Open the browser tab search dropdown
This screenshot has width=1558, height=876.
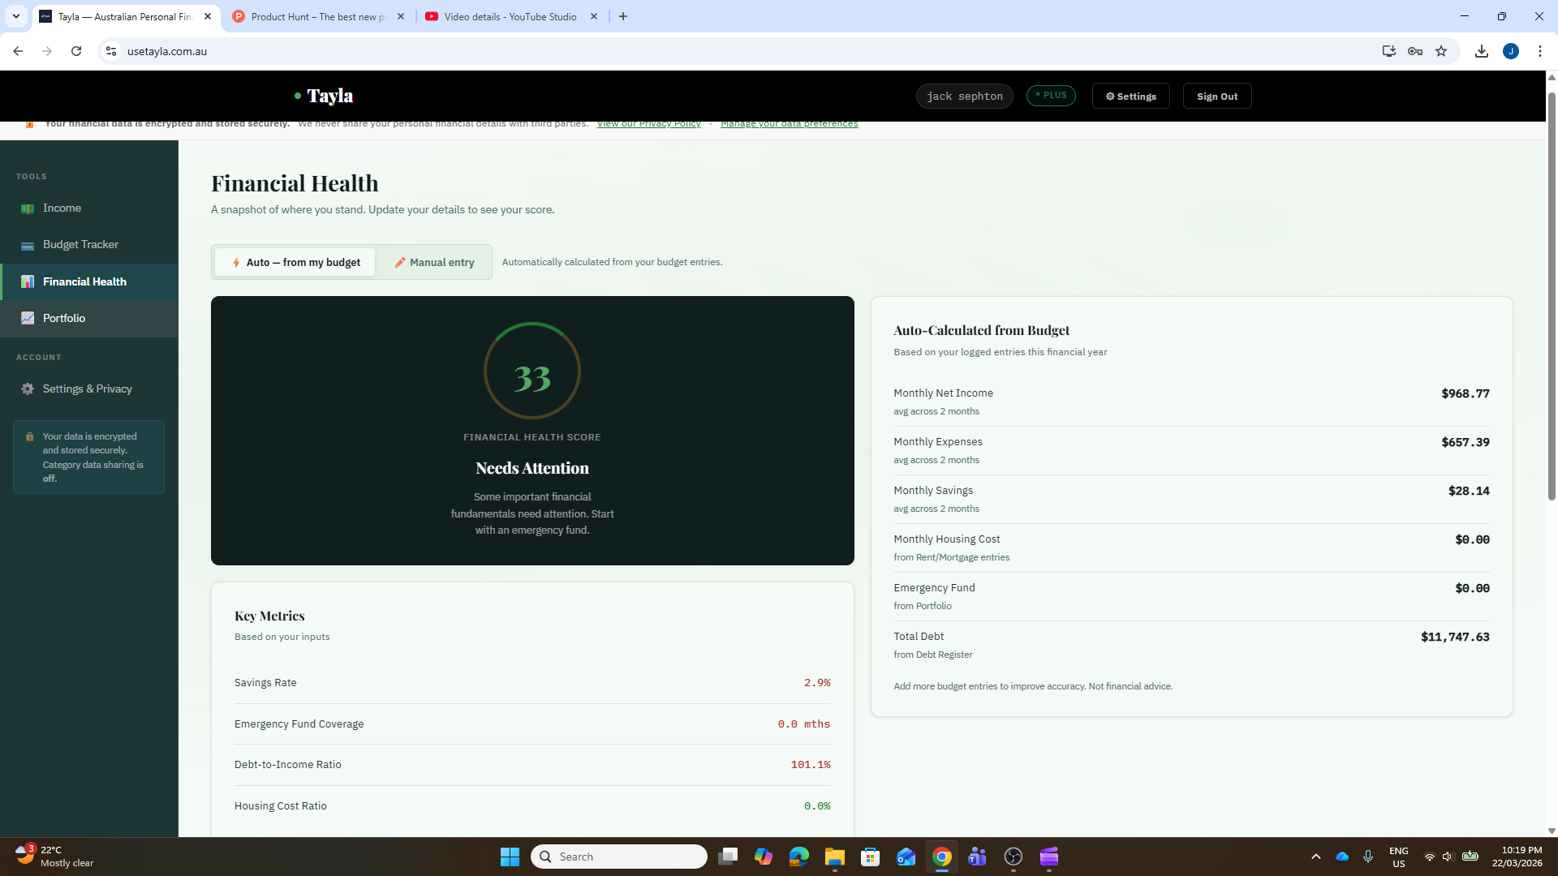pos(15,16)
